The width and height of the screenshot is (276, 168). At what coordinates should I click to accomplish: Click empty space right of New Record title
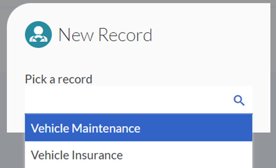[x=208, y=35]
